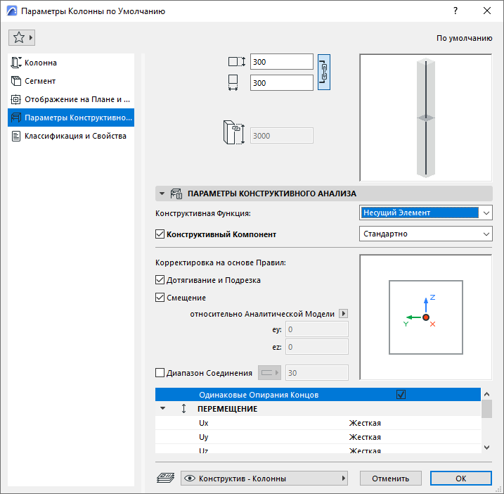Open the connection range type button
Viewport: 504px width, 494px height.
(x=270, y=373)
